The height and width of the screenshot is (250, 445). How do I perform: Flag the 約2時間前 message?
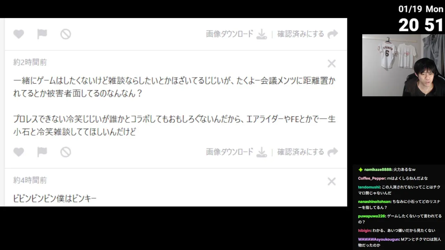point(42,152)
